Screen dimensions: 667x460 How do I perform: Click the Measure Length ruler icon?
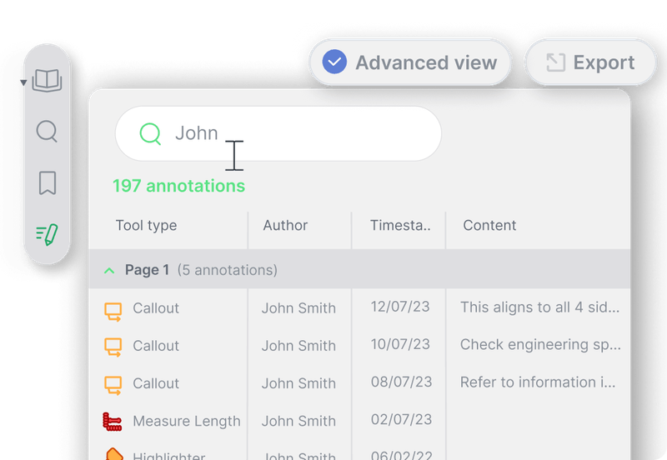pos(113,422)
